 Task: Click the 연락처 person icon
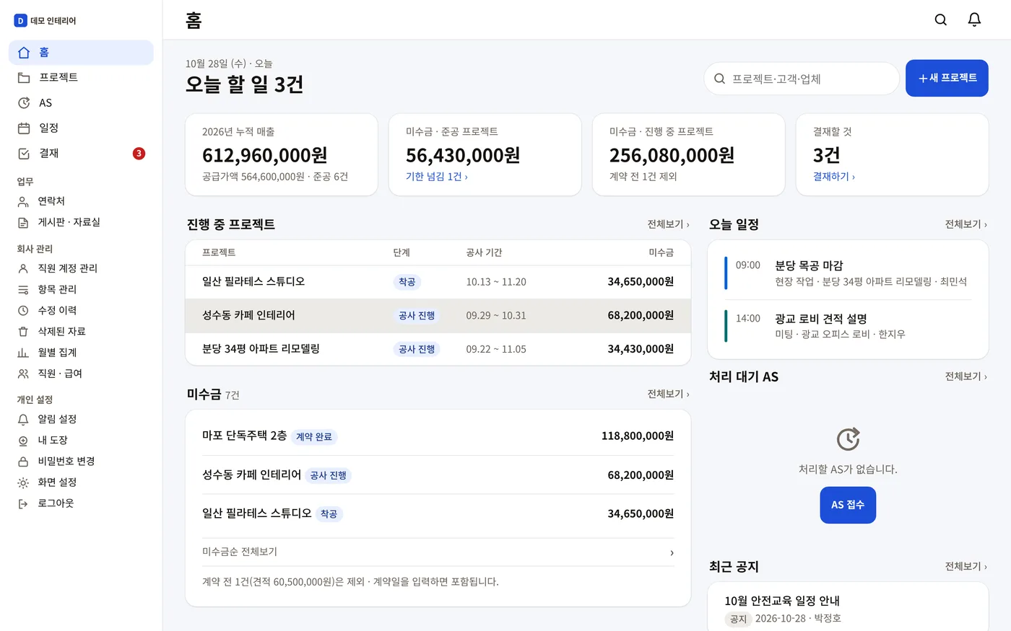23,201
